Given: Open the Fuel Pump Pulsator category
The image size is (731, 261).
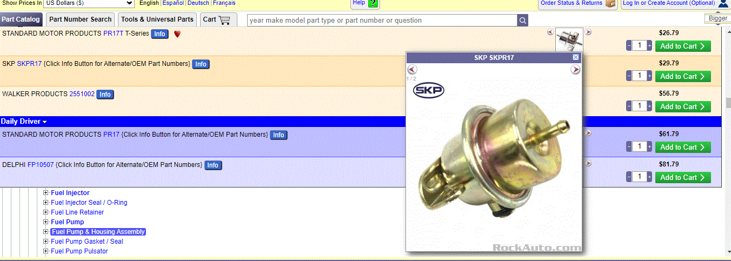Looking at the screenshot, I should coord(79,251).
